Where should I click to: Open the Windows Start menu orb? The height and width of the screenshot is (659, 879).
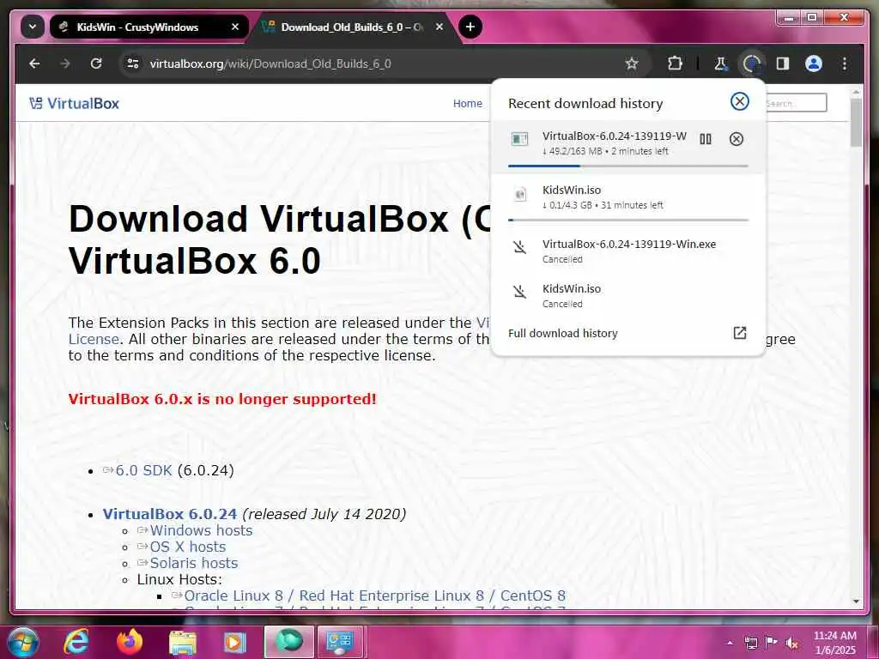(x=21, y=643)
